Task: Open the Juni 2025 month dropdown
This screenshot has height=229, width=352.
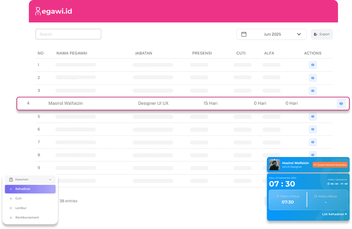Action: tap(299, 34)
